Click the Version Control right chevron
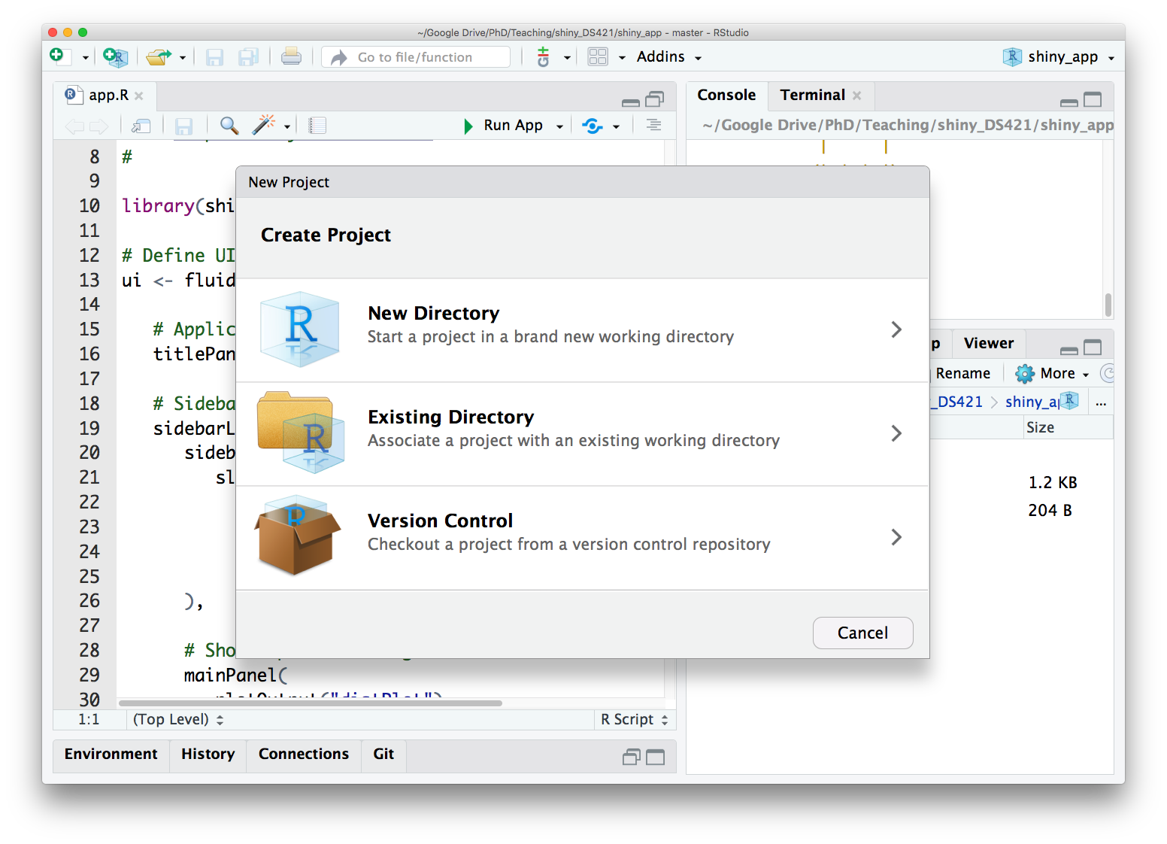The height and width of the screenshot is (844, 1167). click(x=896, y=537)
